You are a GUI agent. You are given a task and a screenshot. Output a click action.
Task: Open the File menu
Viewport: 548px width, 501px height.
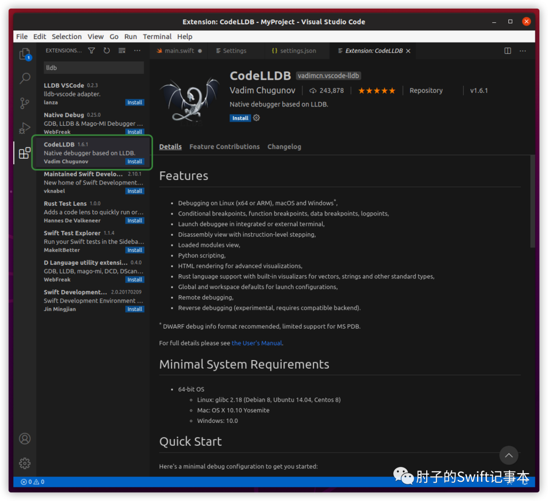point(22,37)
